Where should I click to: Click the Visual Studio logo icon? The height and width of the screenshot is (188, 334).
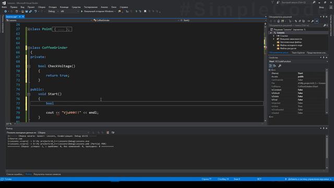[x=4, y=3]
